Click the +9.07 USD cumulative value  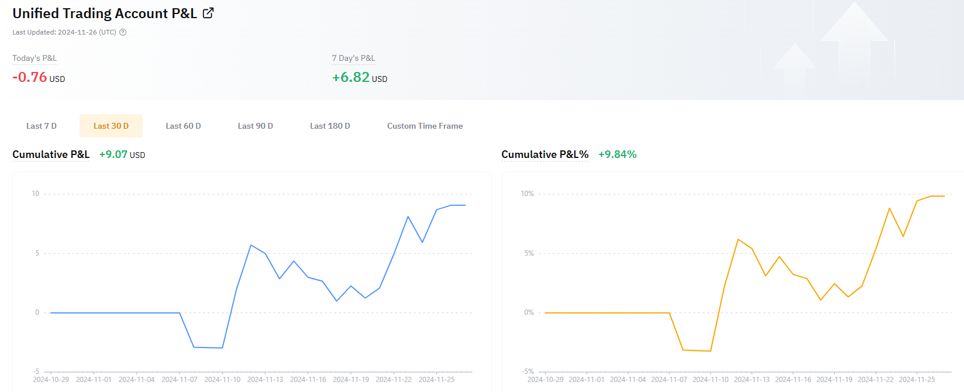[x=122, y=154]
